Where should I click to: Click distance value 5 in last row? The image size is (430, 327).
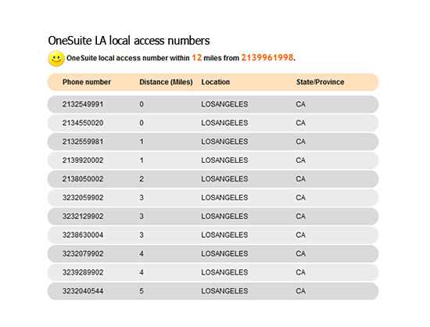142,291
